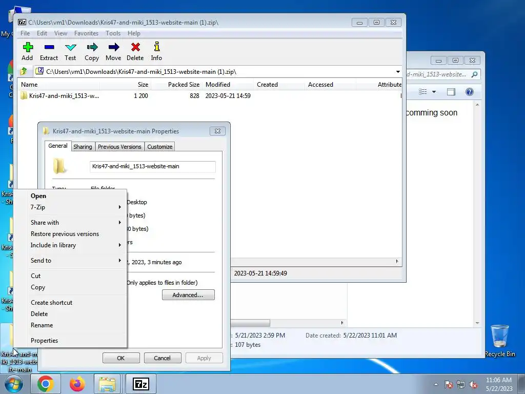Screen dimensions: 525x394
Task: Sort 7-Zip list by Size column
Action: (125, 85)
